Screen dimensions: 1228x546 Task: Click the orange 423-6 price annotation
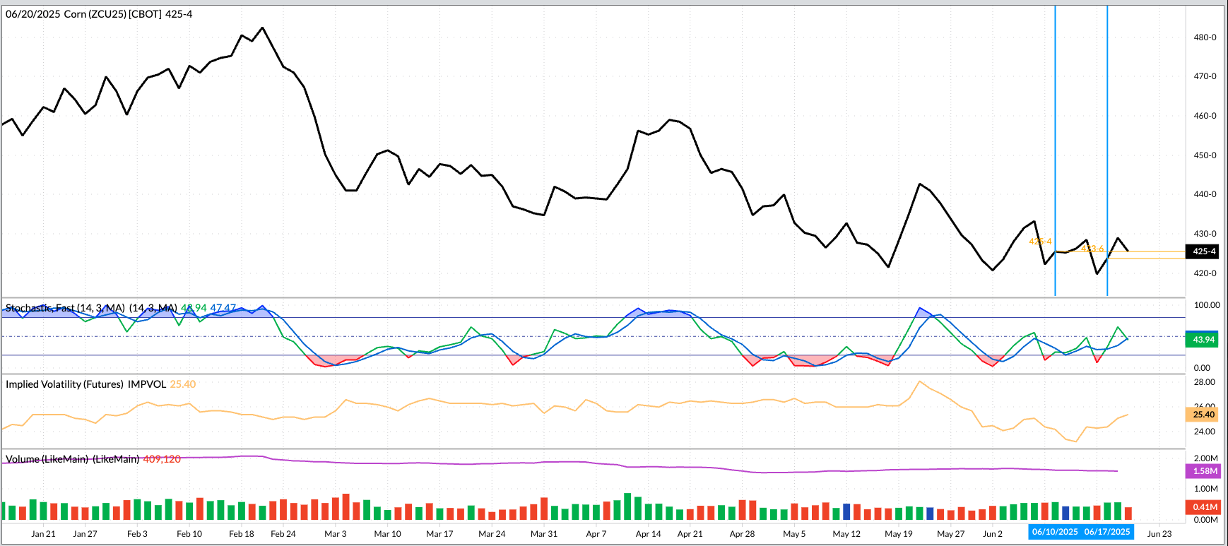pyautogui.click(x=1092, y=249)
